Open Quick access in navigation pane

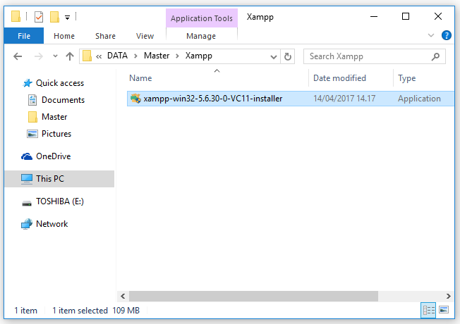click(60, 83)
